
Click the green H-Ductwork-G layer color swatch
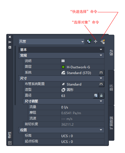pos(63,67)
